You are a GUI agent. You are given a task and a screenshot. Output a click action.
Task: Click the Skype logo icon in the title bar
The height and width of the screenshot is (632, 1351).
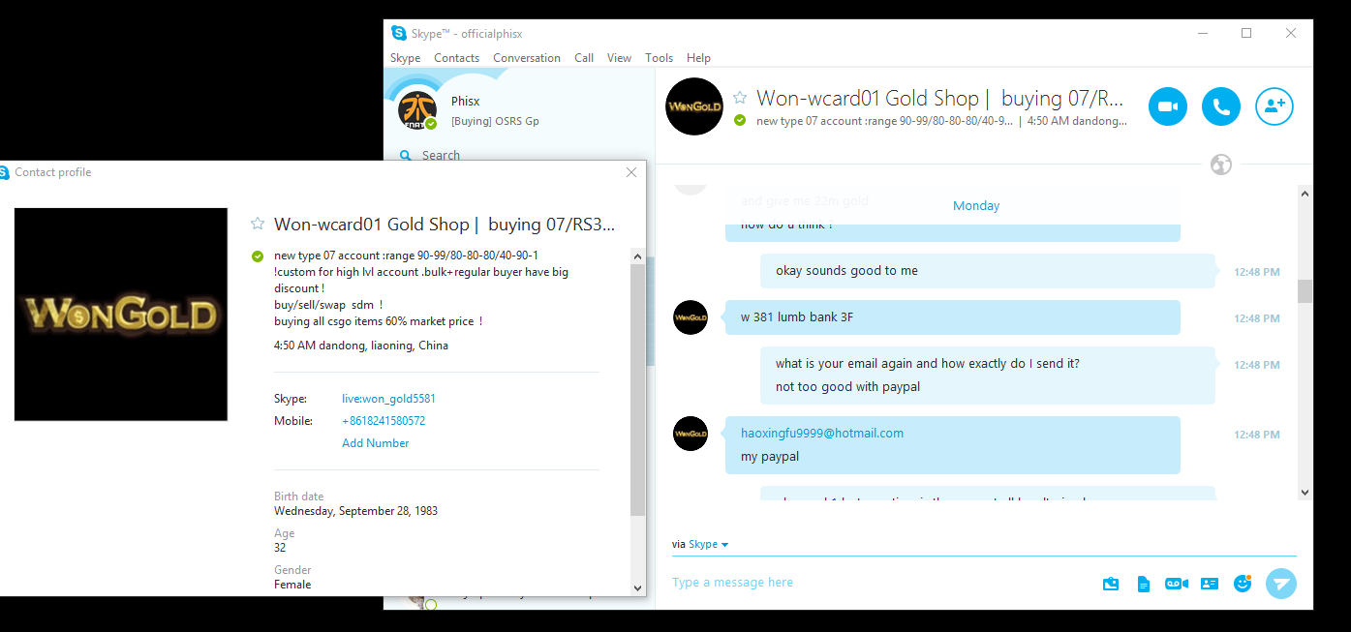[x=398, y=33]
